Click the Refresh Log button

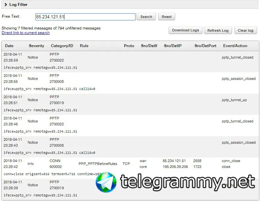[218, 30]
